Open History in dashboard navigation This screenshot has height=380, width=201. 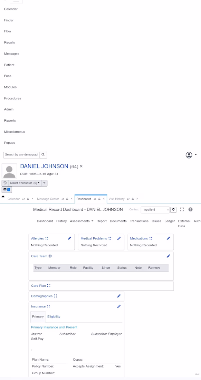61,221
